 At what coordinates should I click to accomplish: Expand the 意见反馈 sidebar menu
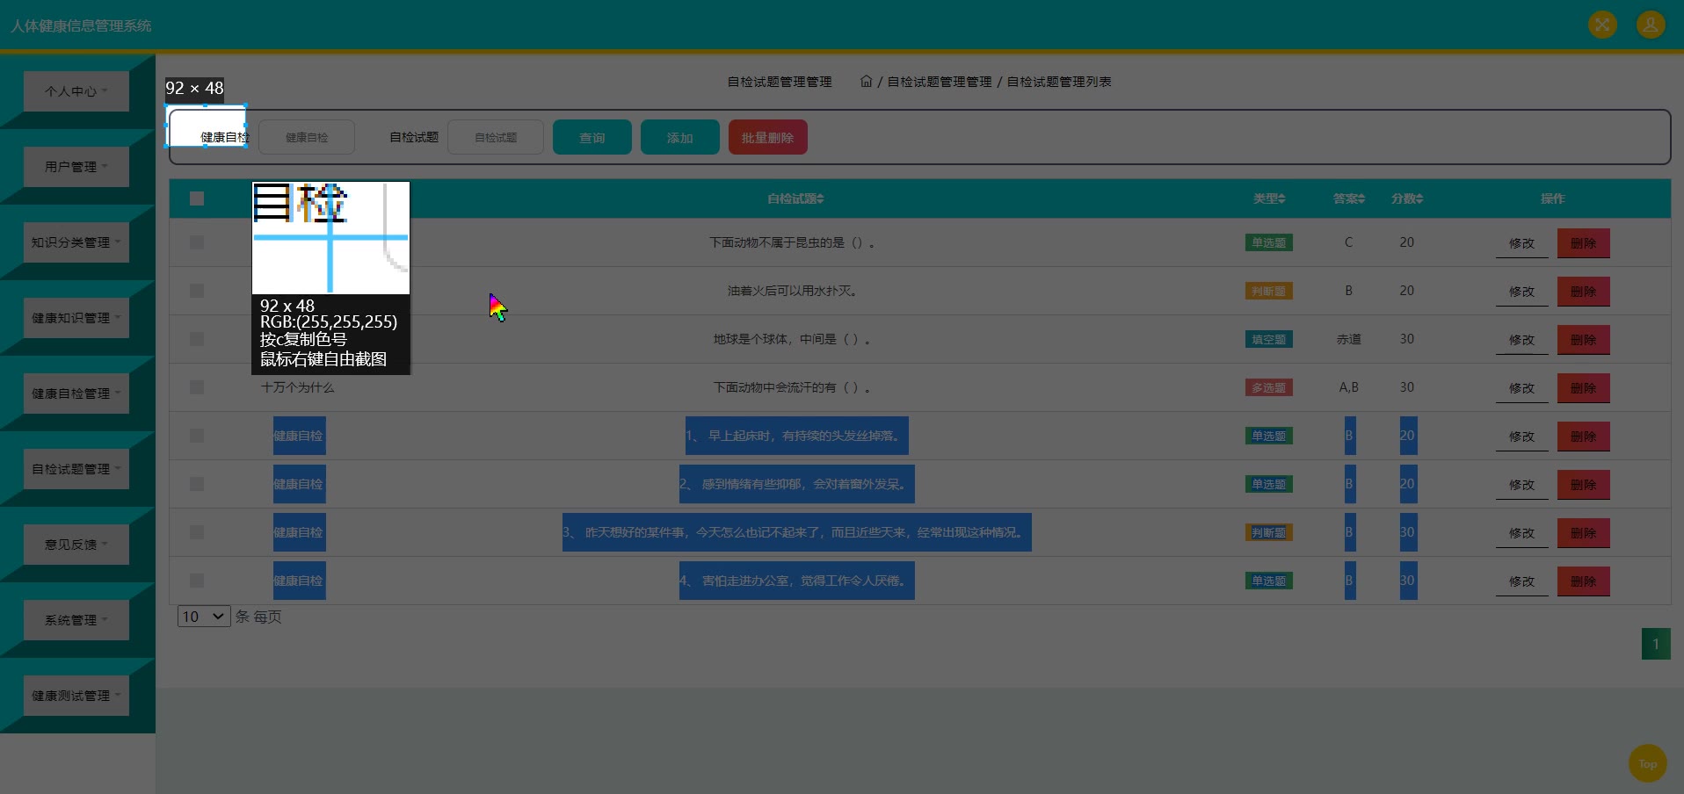76,545
